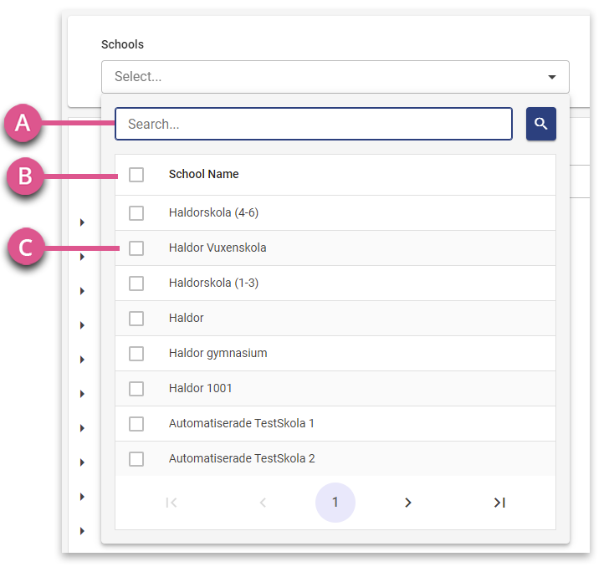Select page 1 in pagination
609x572 pixels.
tap(335, 503)
